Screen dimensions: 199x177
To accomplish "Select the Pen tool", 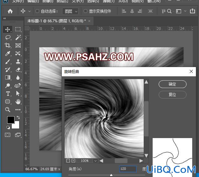I will [18, 85].
